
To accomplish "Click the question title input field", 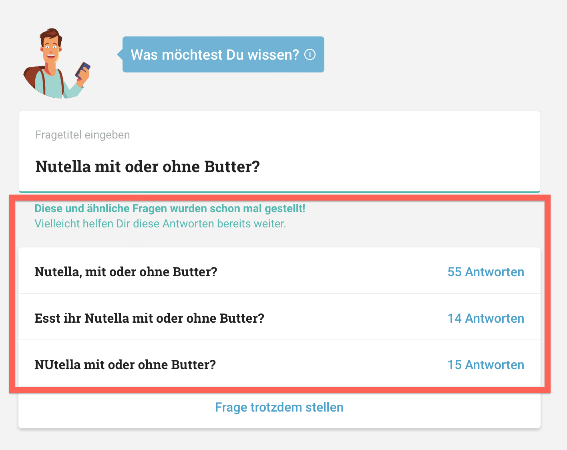I will pos(279,166).
